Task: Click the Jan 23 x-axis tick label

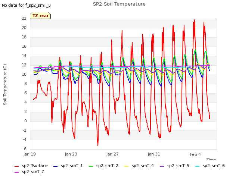Action: 71,154
